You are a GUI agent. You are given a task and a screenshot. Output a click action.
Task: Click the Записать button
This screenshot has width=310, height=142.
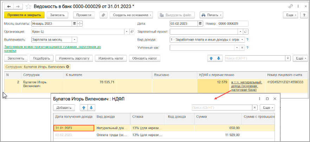pos(57,15)
